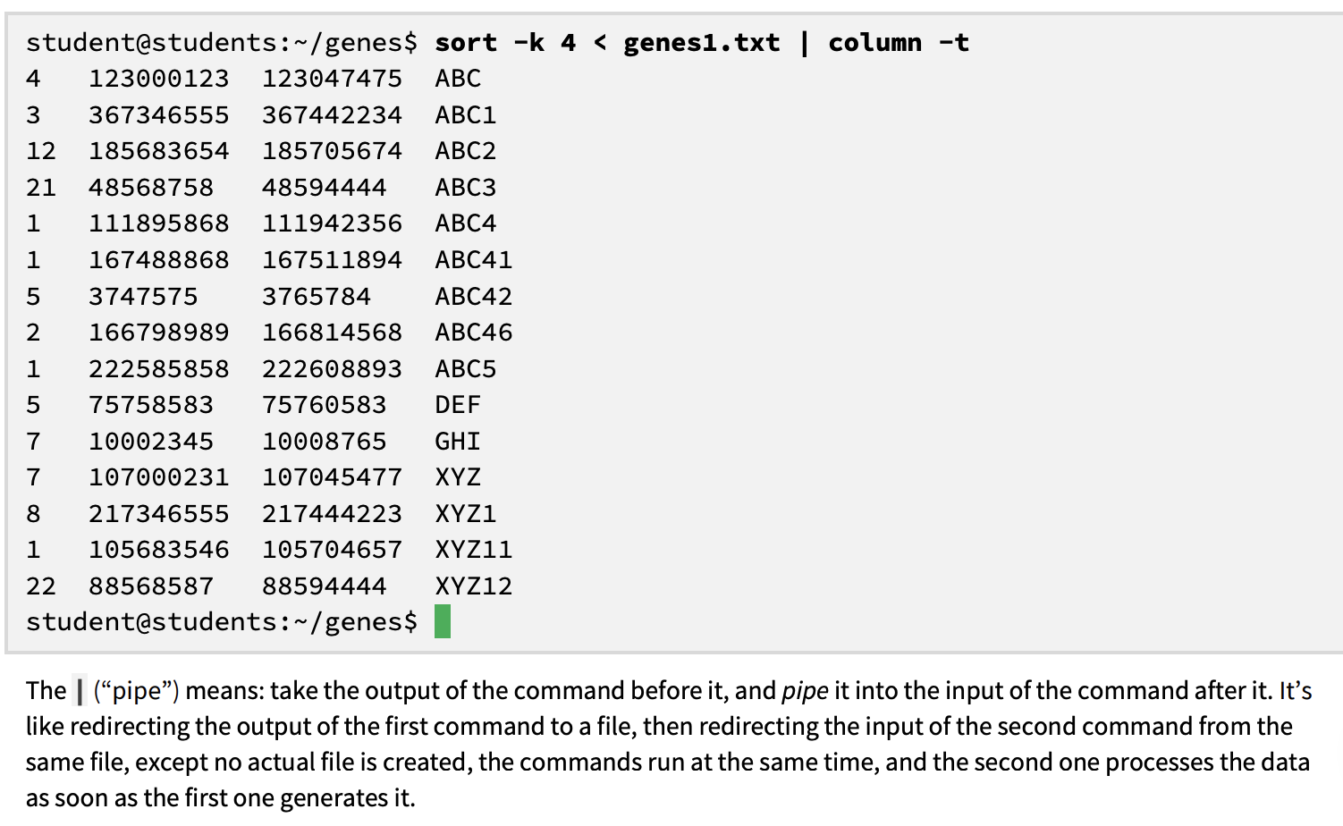
Task: Click the gene name ABC46
Action: pos(474,333)
